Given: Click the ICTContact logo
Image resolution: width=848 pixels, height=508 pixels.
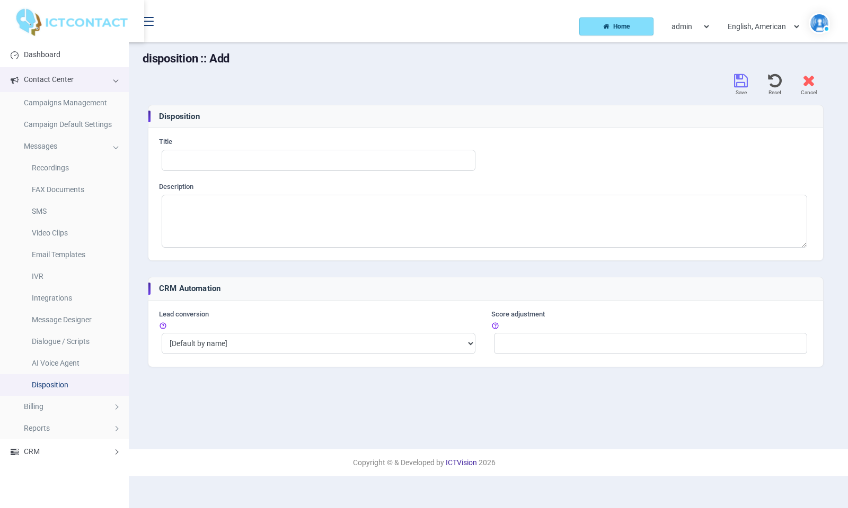Looking at the screenshot, I should coord(72,22).
